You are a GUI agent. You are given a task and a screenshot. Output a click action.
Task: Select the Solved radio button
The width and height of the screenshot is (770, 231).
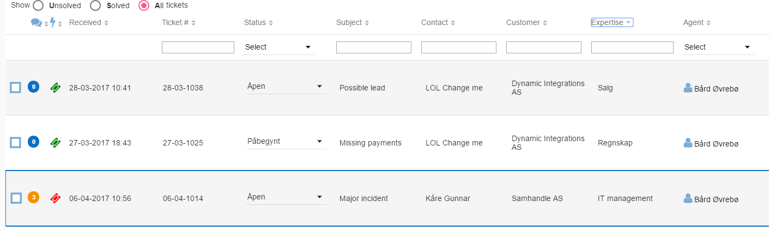click(95, 5)
